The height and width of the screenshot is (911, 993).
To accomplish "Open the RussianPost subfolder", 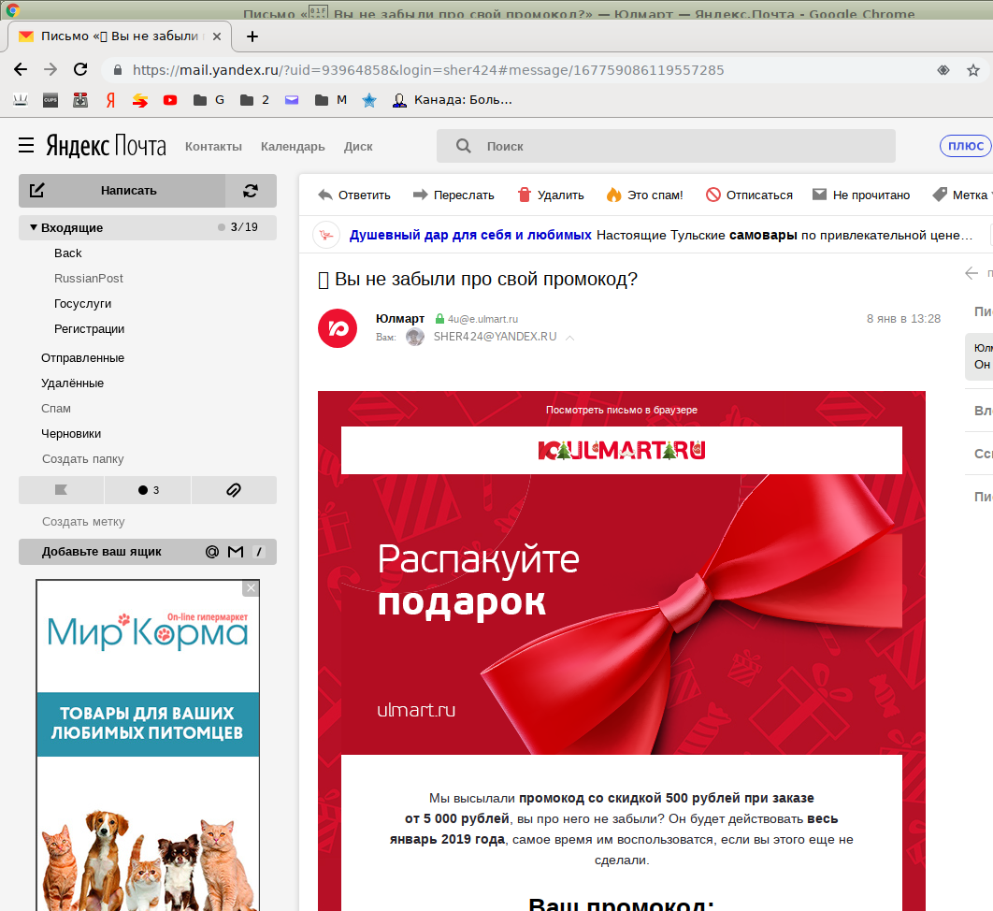I will [89, 279].
